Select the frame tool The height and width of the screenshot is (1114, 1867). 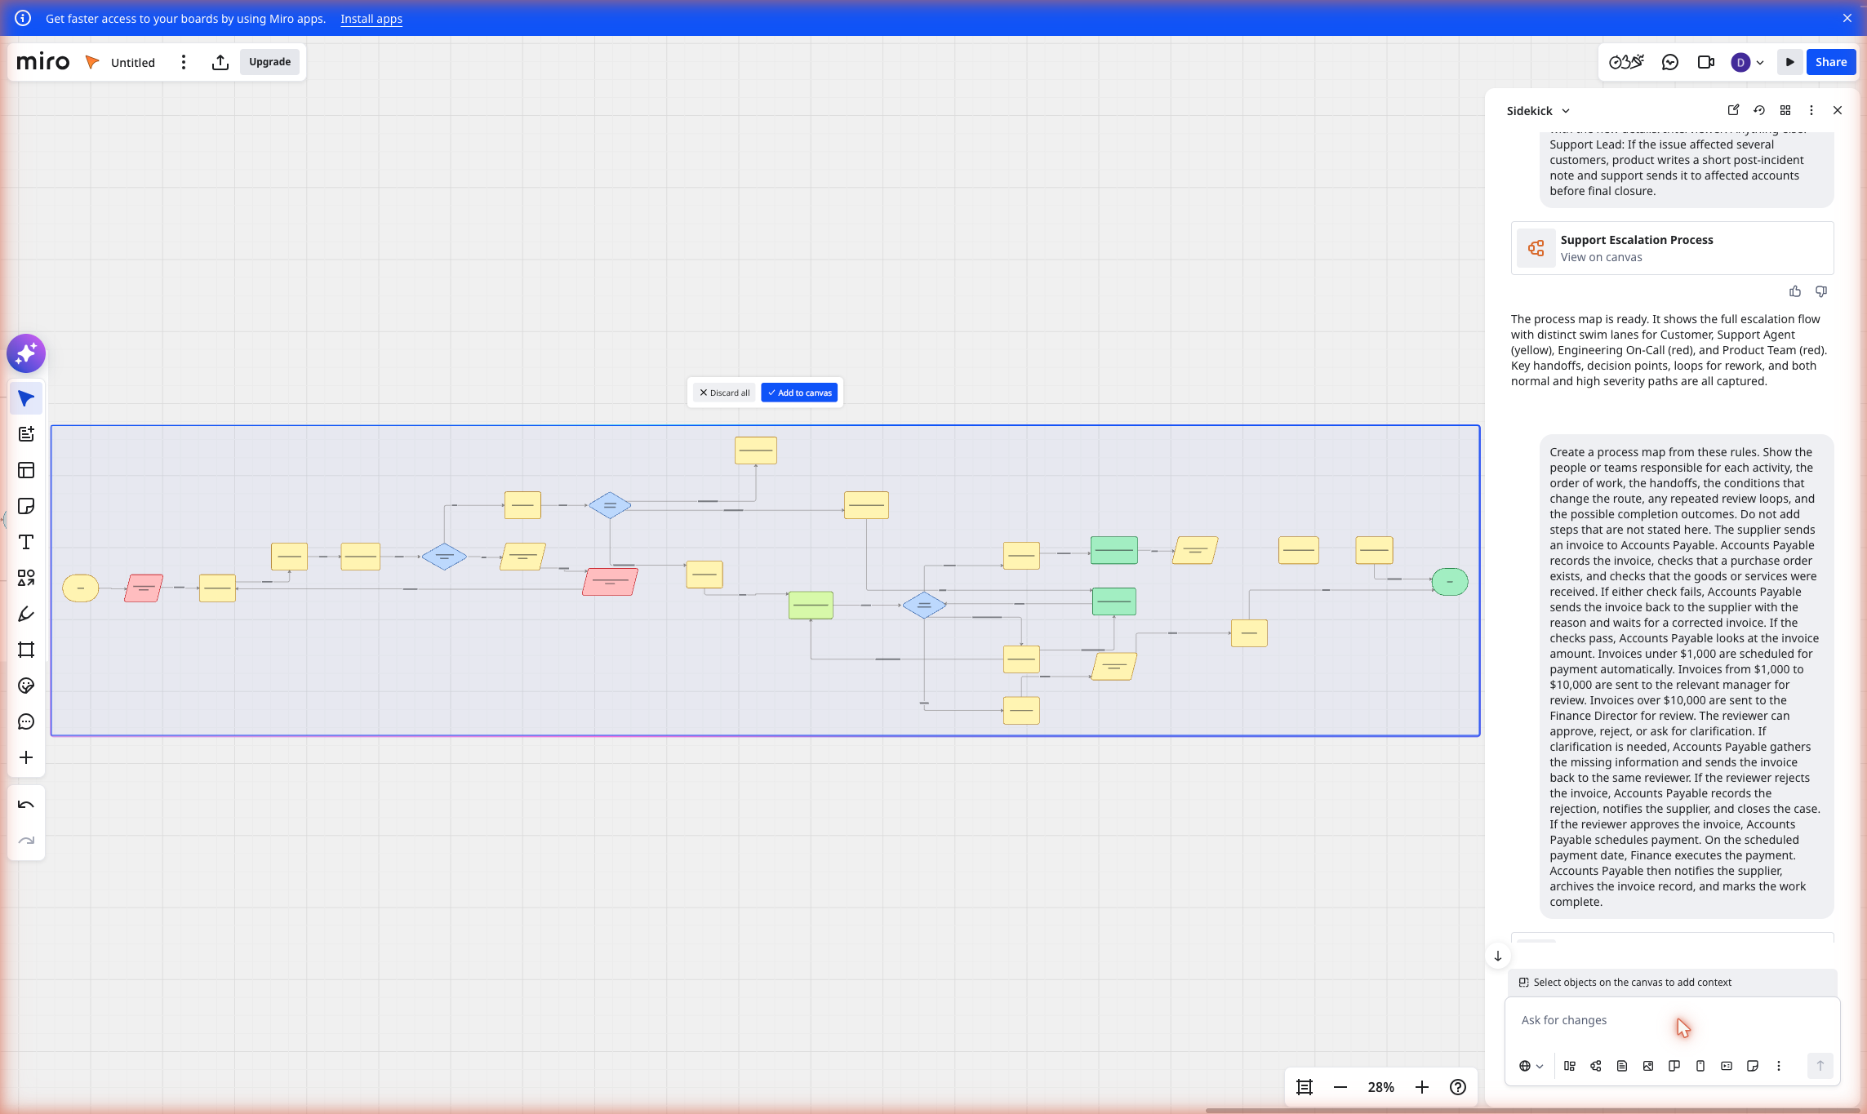click(x=26, y=650)
